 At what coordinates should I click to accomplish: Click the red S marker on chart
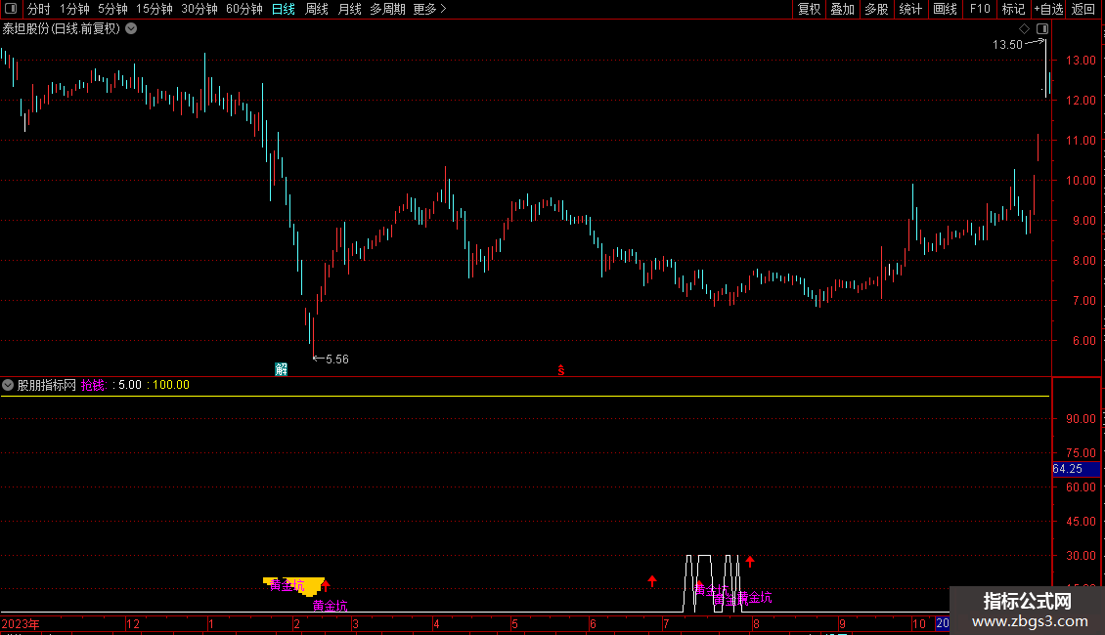(x=561, y=369)
